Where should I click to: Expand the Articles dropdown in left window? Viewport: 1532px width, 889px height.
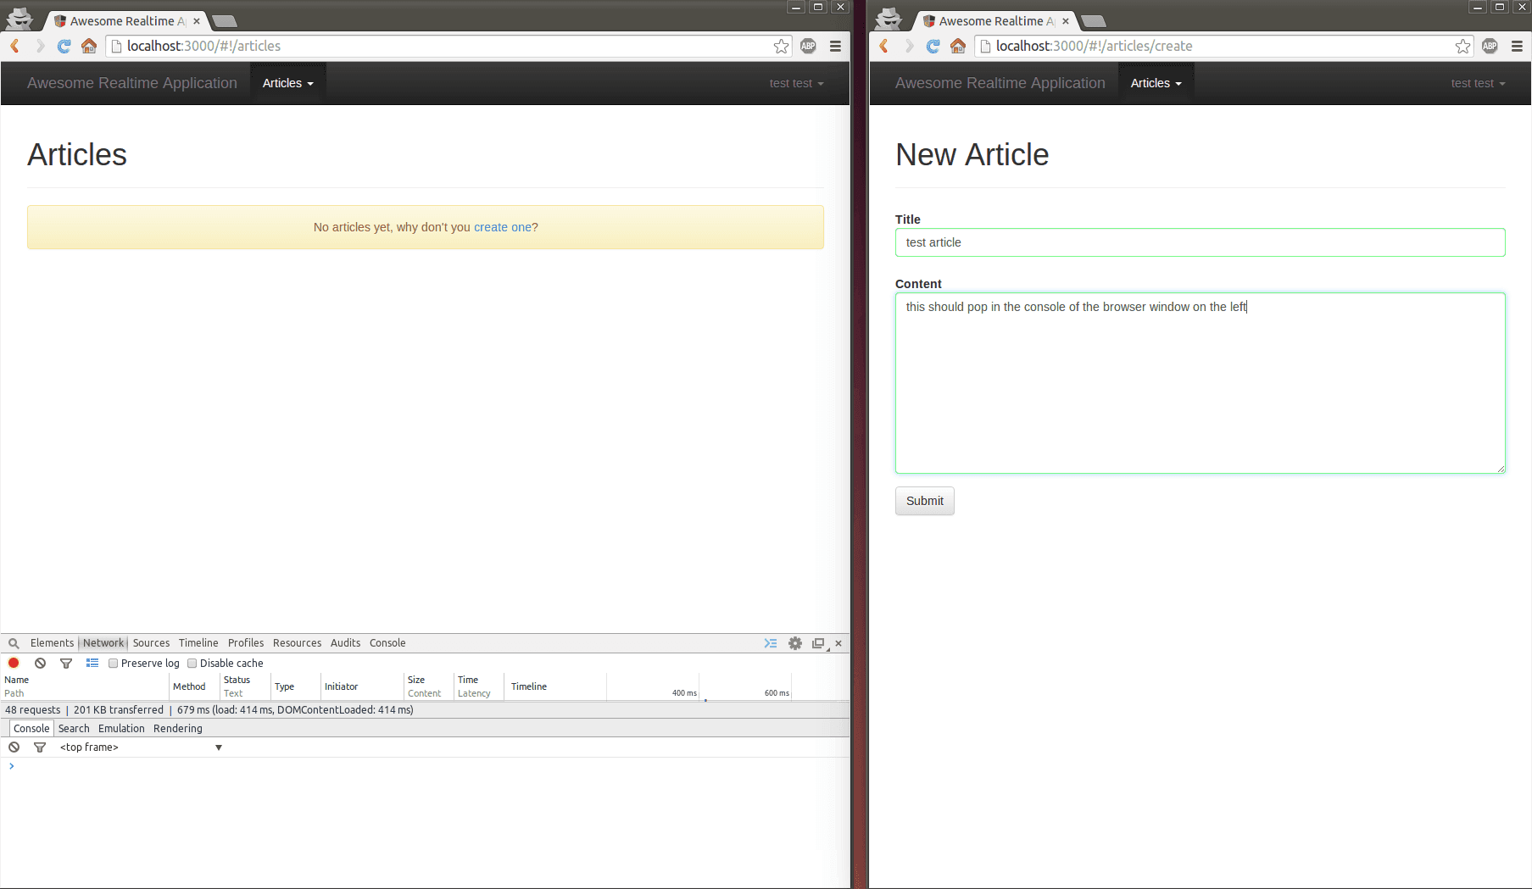(287, 83)
